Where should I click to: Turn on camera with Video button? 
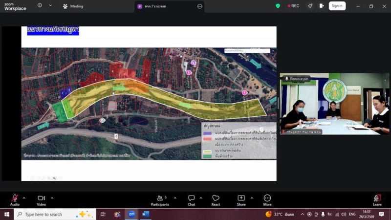(41, 198)
